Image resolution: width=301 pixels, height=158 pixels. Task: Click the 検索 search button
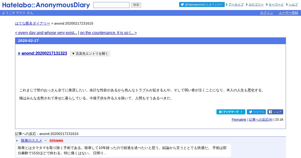point(136,5)
